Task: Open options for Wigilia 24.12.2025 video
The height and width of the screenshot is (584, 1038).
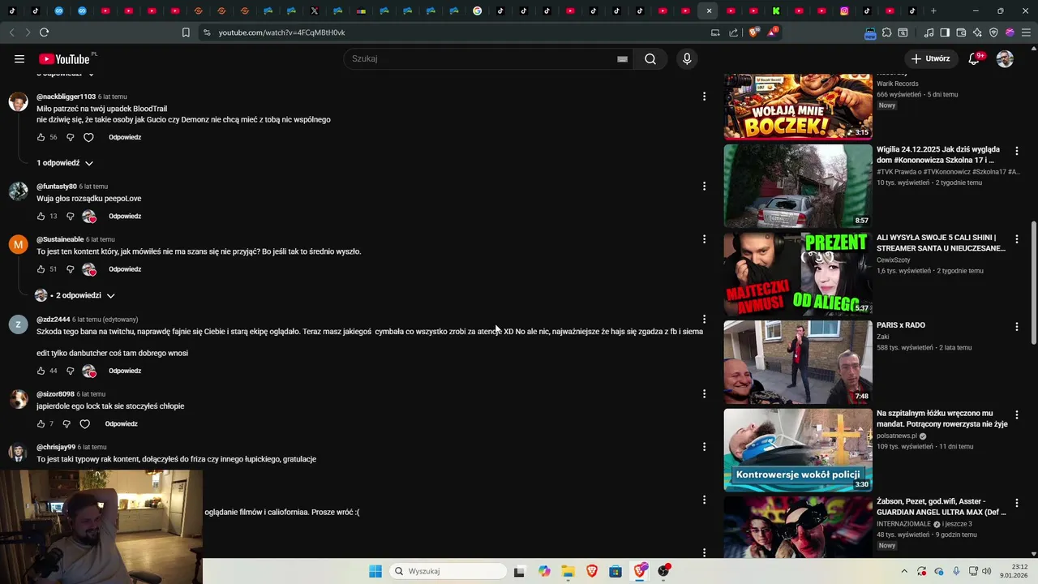Action: [1017, 151]
